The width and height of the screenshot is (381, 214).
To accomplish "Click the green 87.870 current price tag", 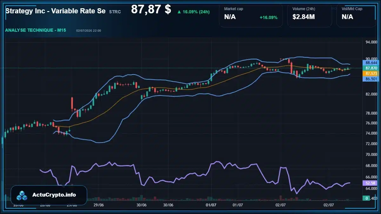I will pos(371,68).
